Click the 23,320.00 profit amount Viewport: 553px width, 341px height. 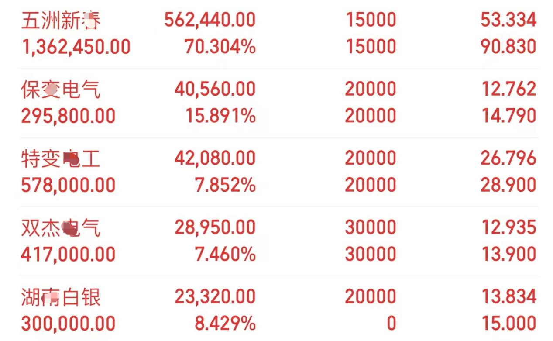[x=215, y=297]
